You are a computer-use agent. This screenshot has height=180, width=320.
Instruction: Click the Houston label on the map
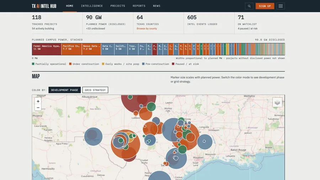[x=198, y=158]
